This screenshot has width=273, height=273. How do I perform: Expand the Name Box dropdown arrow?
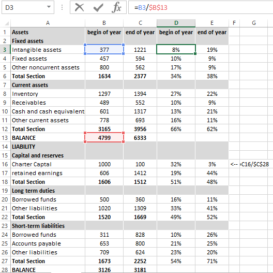[49, 7]
